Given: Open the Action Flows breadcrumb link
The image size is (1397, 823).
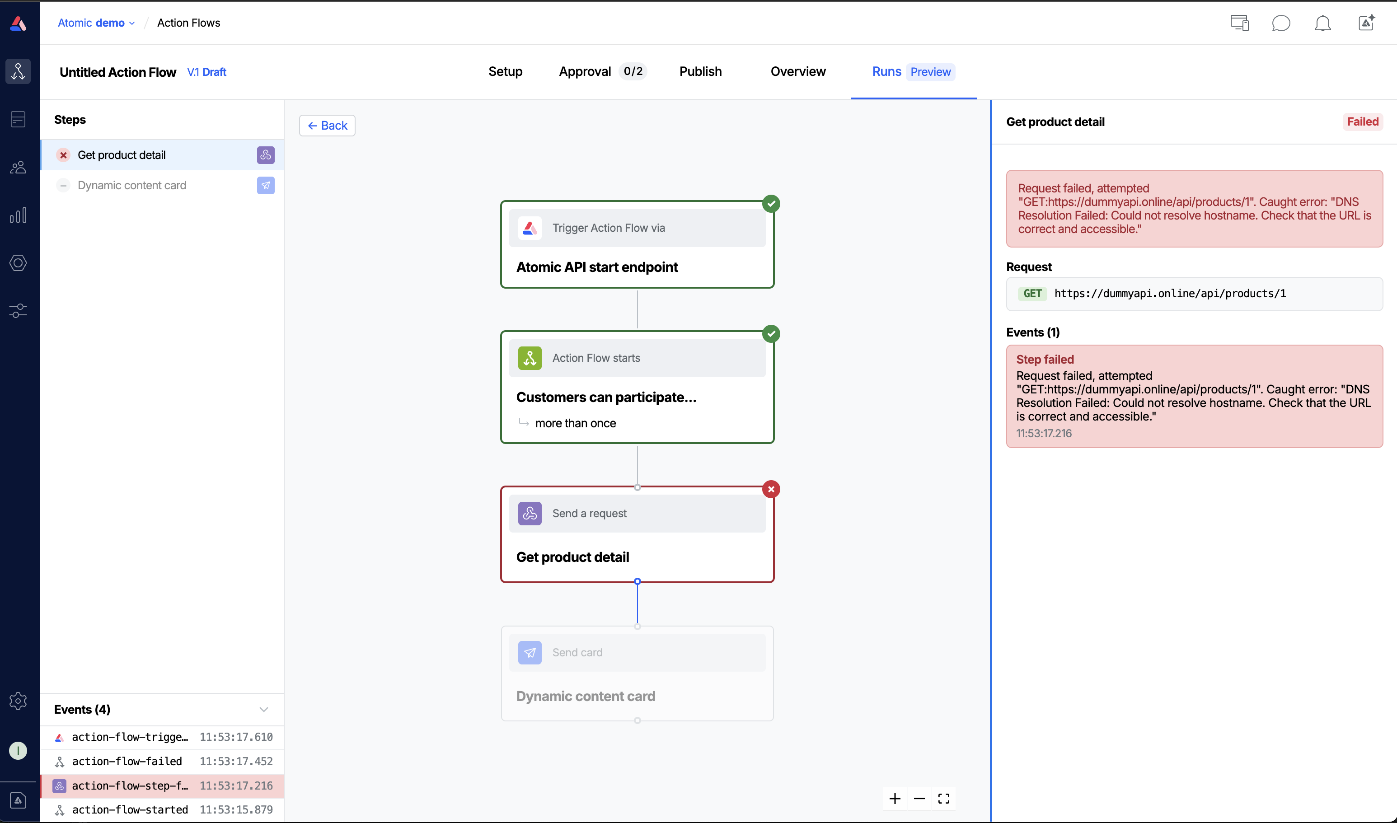Looking at the screenshot, I should pyautogui.click(x=188, y=23).
